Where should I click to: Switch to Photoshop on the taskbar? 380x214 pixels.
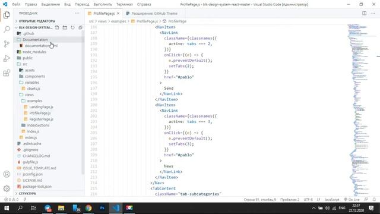[x=102, y=208]
